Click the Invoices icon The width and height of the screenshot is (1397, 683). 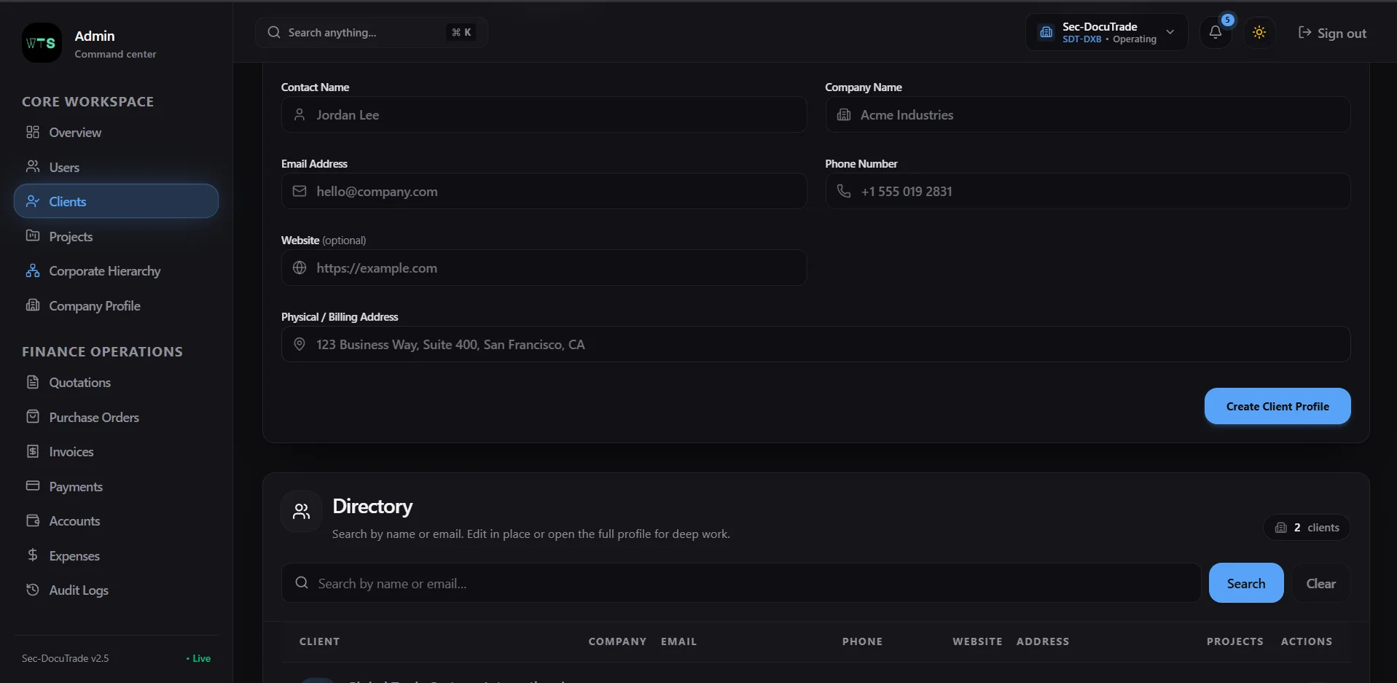click(x=33, y=451)
